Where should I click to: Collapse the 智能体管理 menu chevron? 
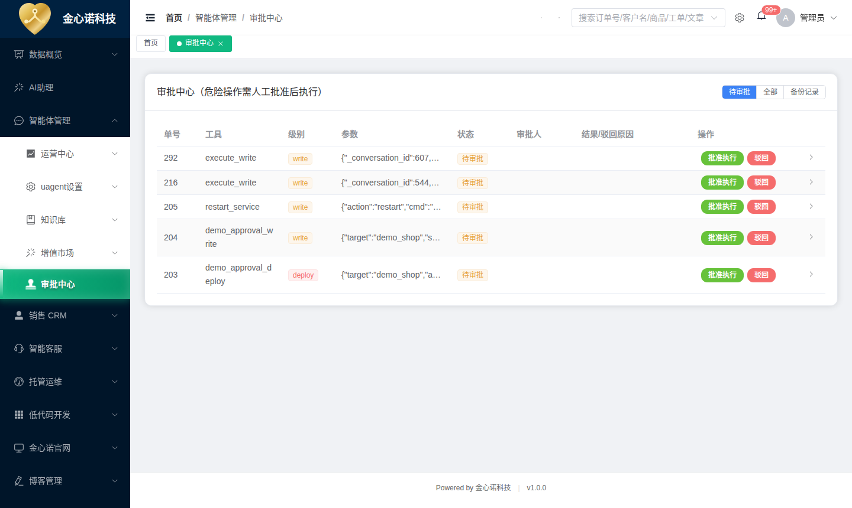coord(115,121)
